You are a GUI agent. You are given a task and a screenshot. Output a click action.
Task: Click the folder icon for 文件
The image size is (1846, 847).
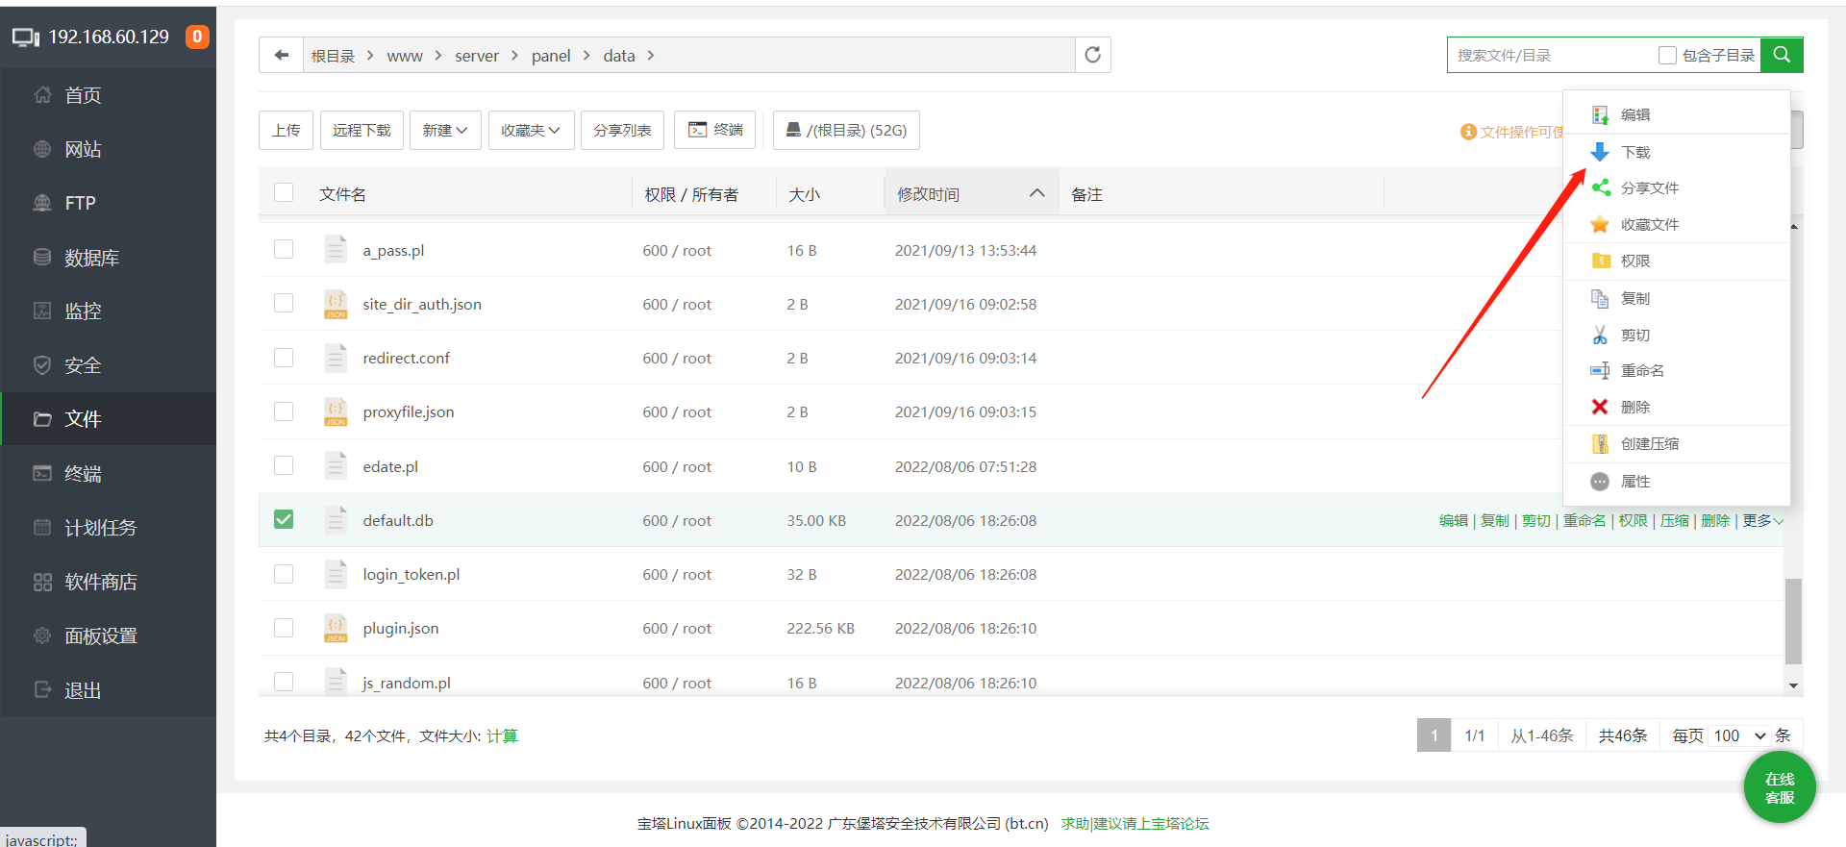pos(42,419)
